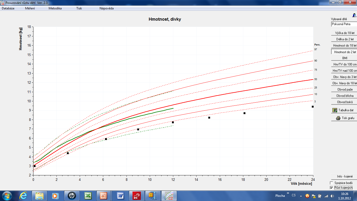
Task: Print the graph with Tisk grafu
Action: click(344, 118)
